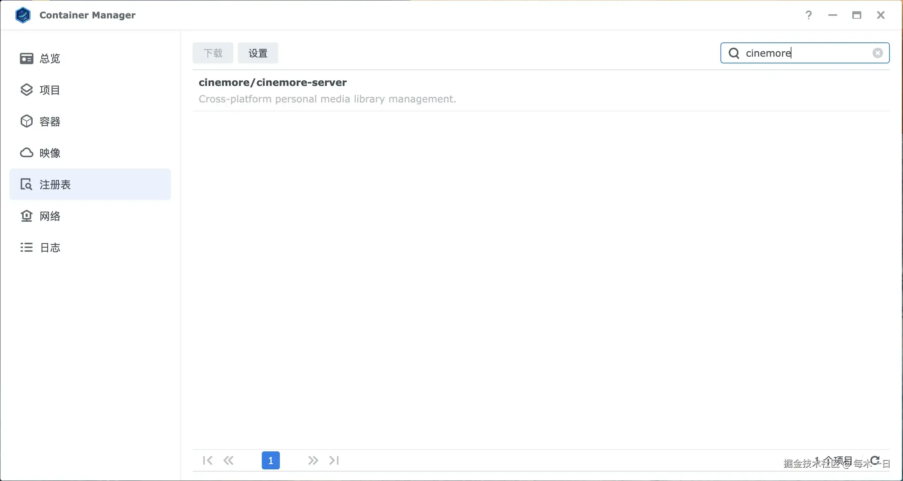Go to the previous page arrow
This screenshot has width=903, height=481.
click(228, 460)
